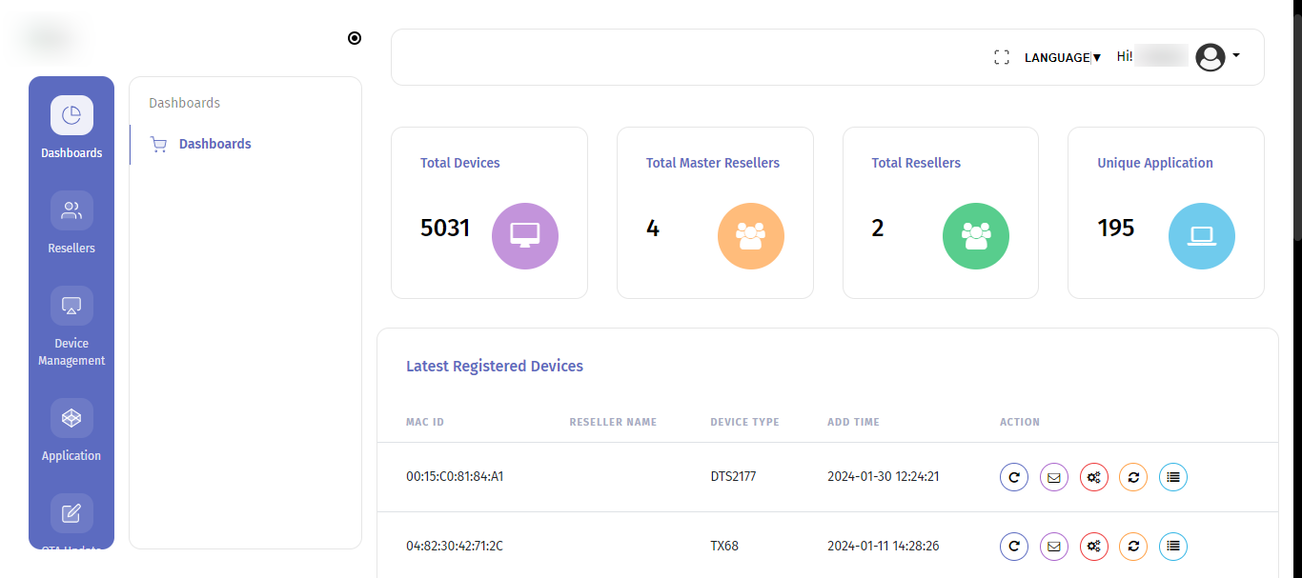This screenshot has width=1302, height=578.
Task: Open gear settings for DTS2177 device
Action: point(1094,477)
